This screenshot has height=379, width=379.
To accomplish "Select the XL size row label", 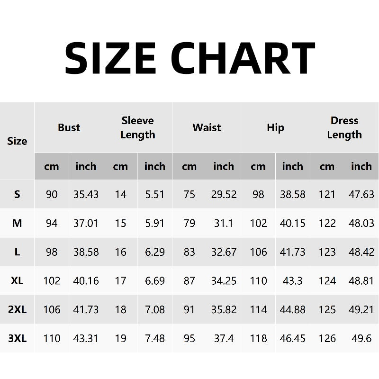I will tap(17, 281).
